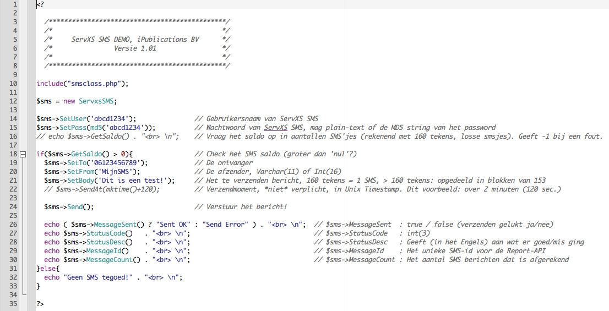The width and height of the screenshot is (609, 311).
Task: Click the include("smsclass.php") statement
Action: pyautogui.click(x=83, y=84)
